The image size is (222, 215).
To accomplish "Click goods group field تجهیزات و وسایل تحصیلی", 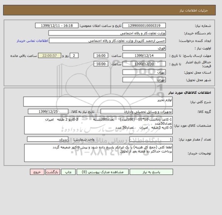I will coord(136,112).
